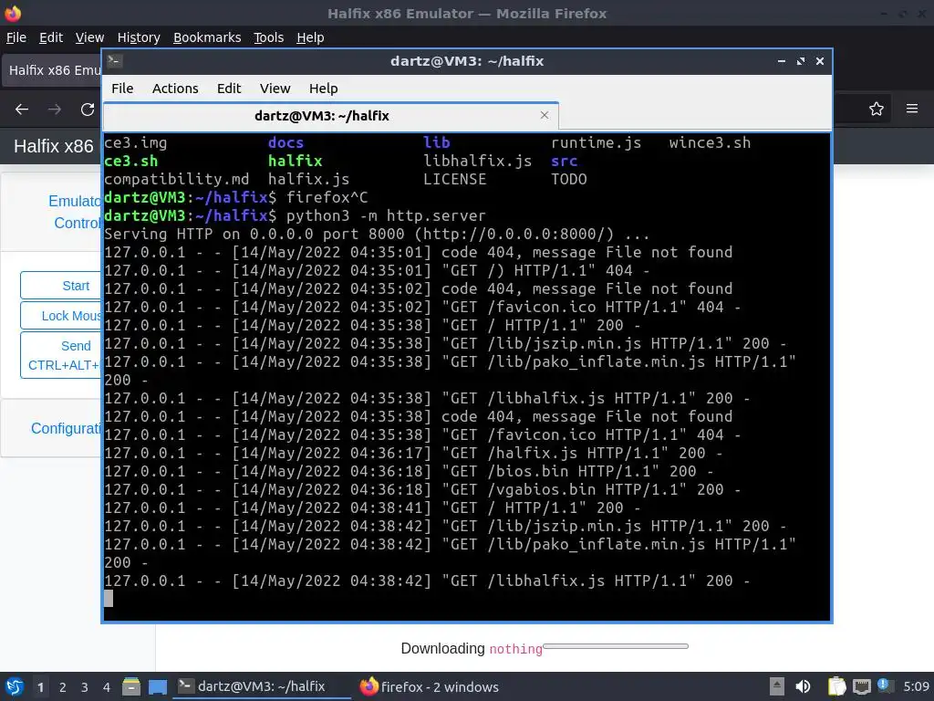Screen dimensions: 934x701
Task: Click the Lock Mouse button
Action: [61, 316]
